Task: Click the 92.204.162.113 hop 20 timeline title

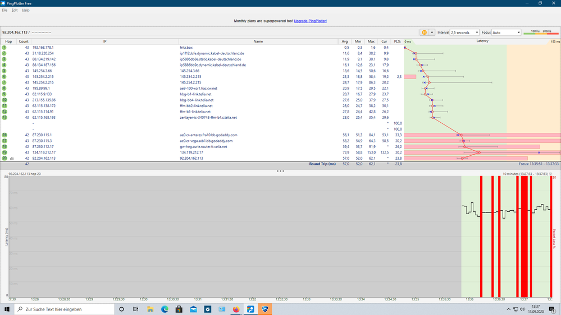Action: point(25,174)
